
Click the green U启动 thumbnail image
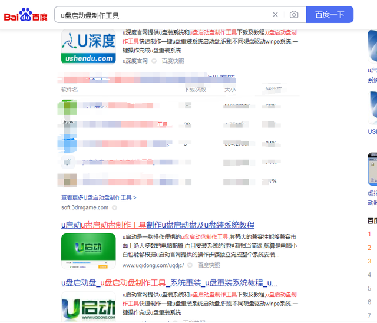(x=88, y=251)
